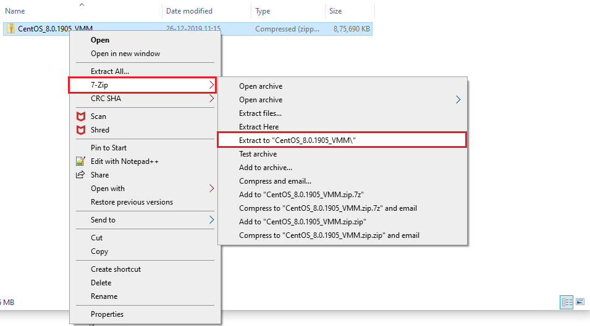Expand the CRC SHA submenu arrow

click(x=211, y=99)
